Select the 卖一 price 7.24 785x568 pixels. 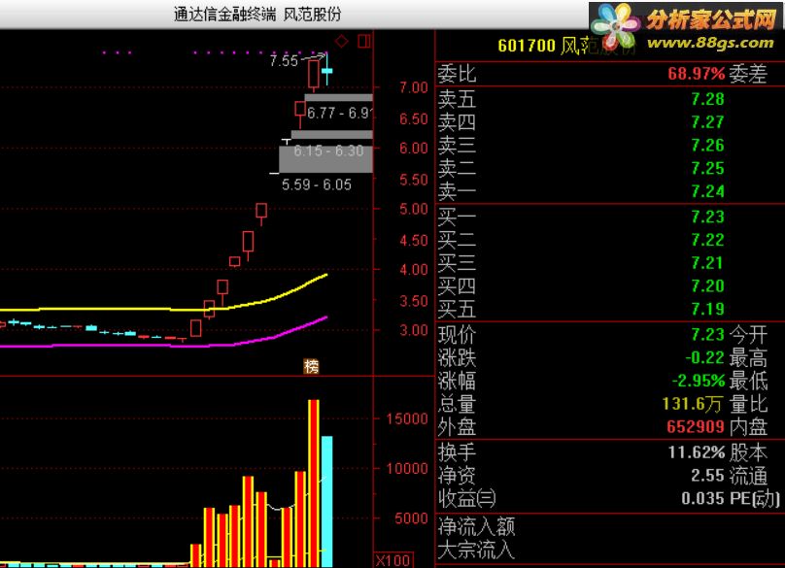(x=708, y=191)
